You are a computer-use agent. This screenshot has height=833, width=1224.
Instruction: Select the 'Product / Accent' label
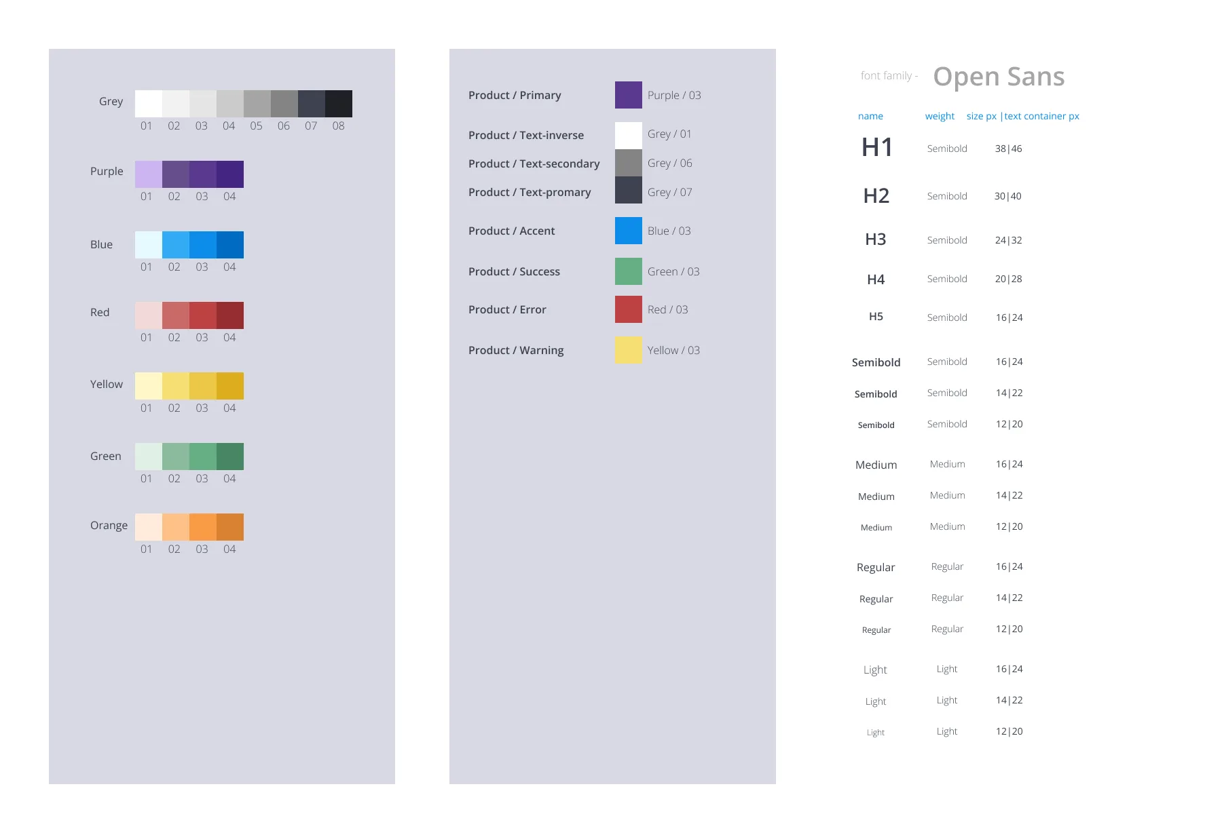(511, 231)
